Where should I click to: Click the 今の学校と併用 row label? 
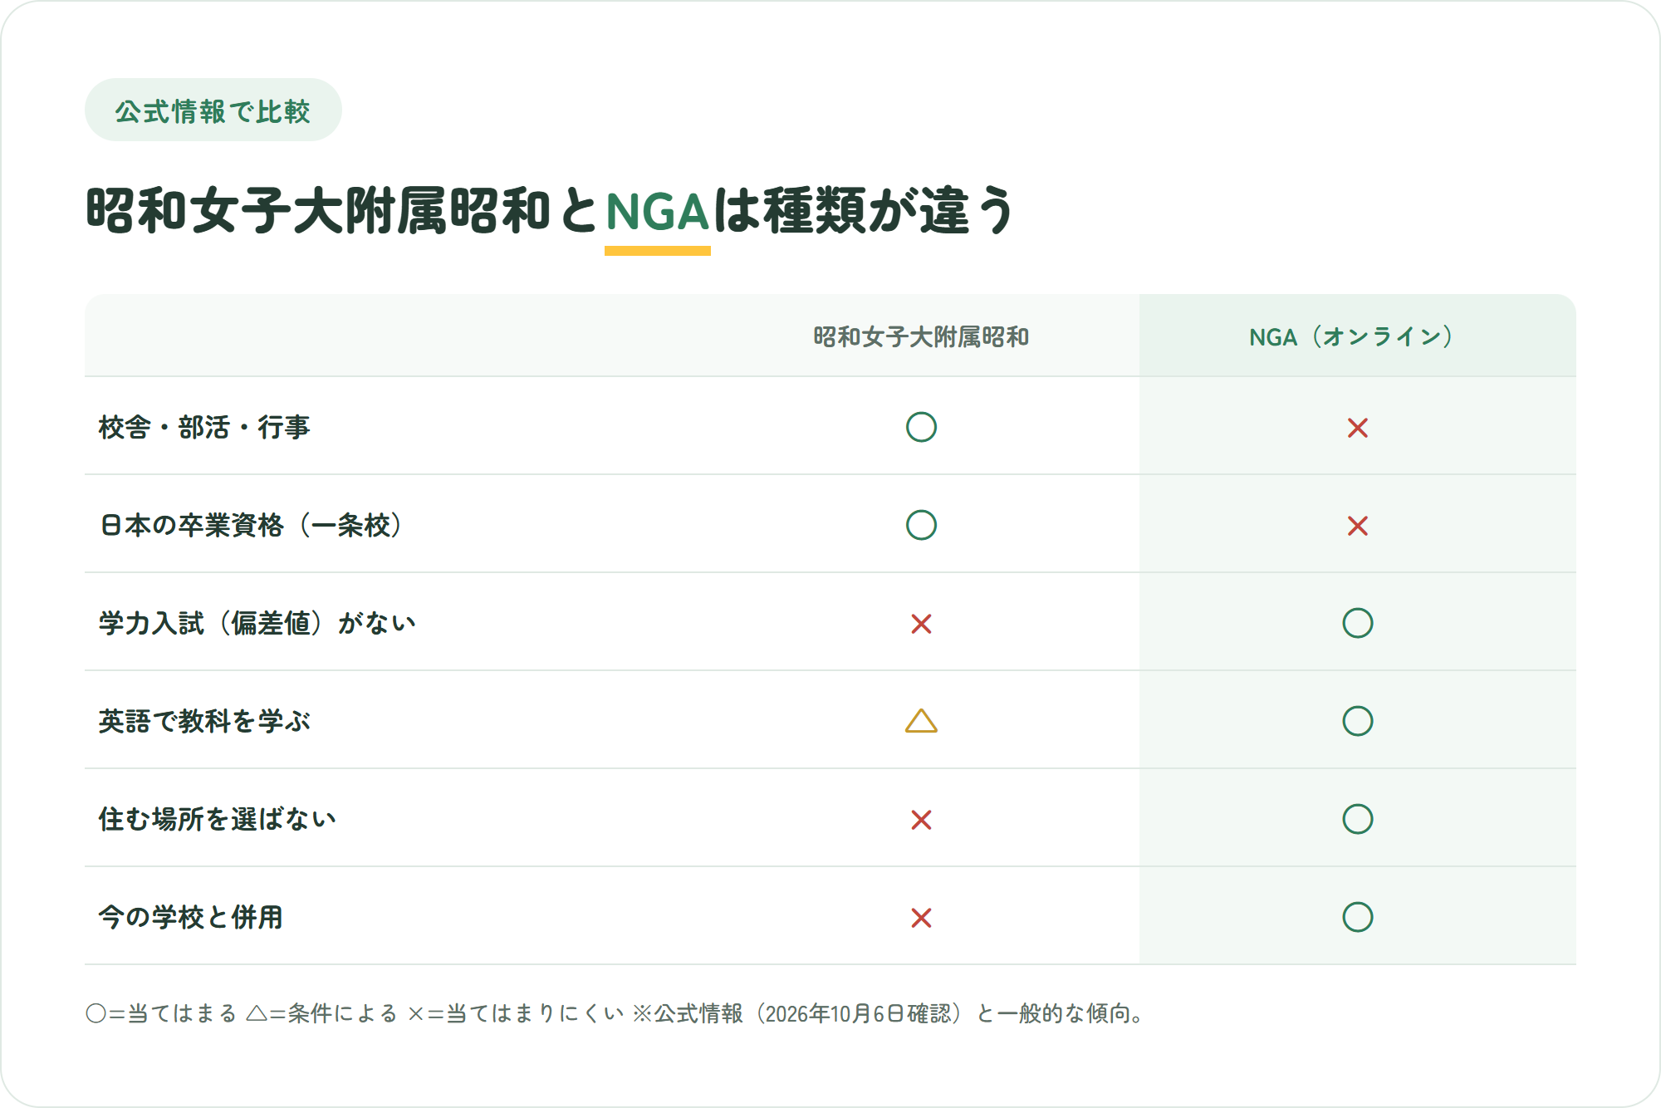pos(191,917)
